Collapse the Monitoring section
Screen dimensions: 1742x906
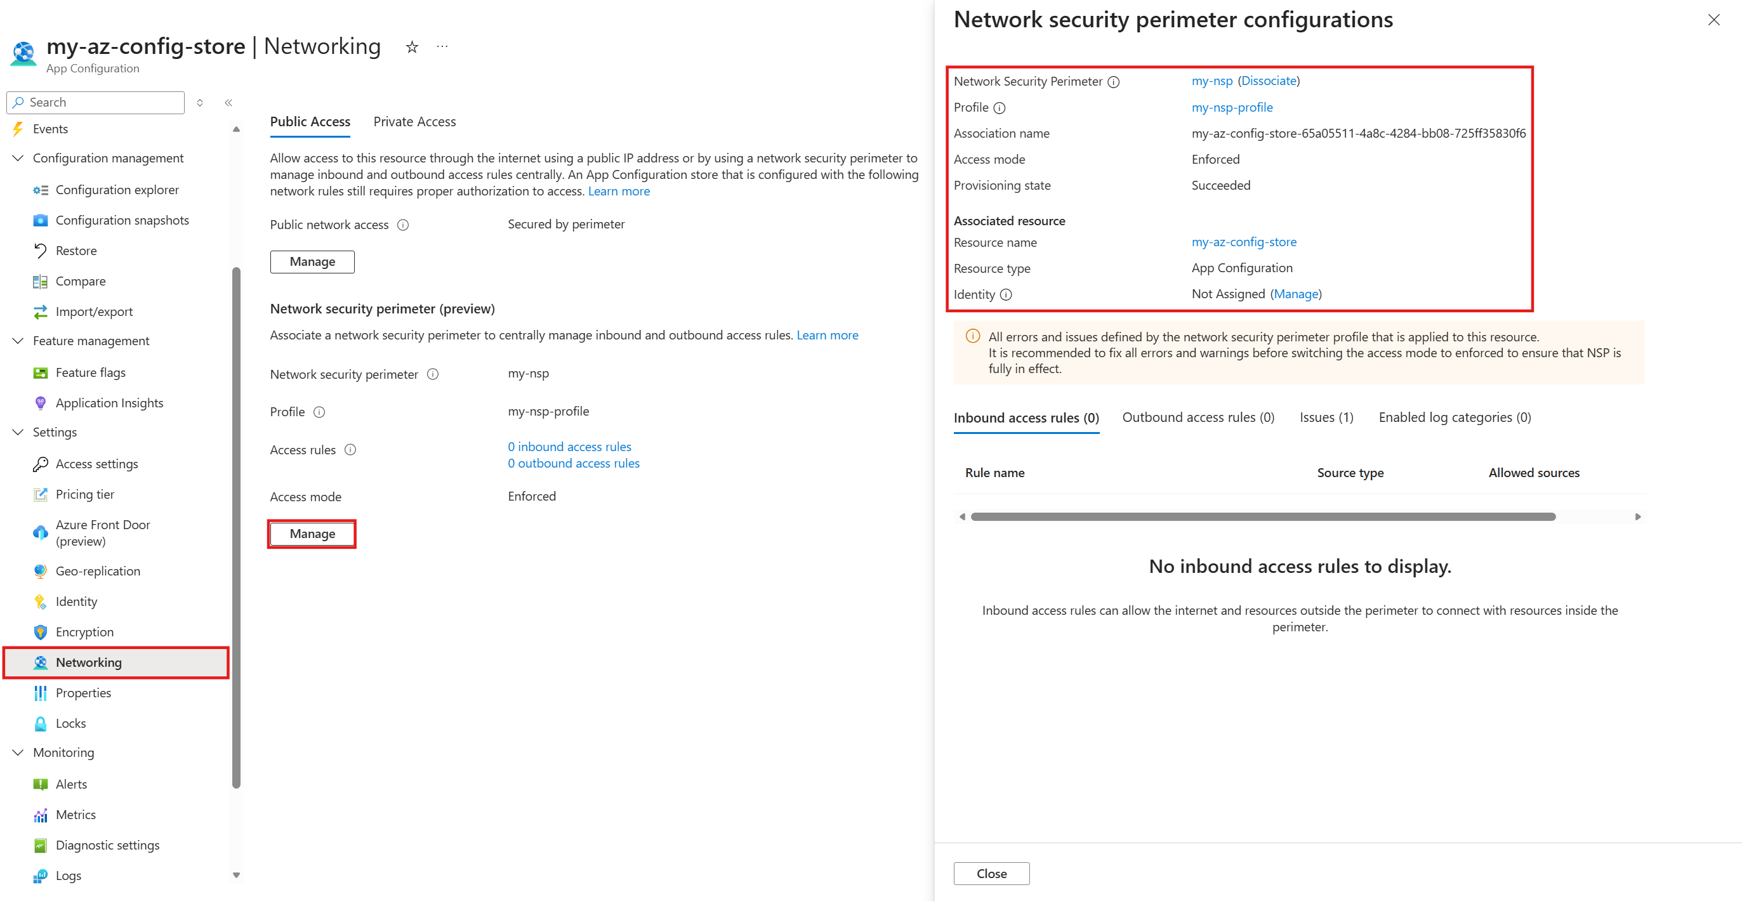pyautogui.click(x=18, y=752)
